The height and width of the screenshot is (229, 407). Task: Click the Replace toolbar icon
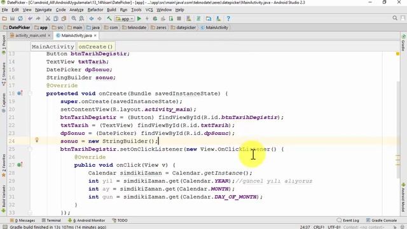[81, 18]
